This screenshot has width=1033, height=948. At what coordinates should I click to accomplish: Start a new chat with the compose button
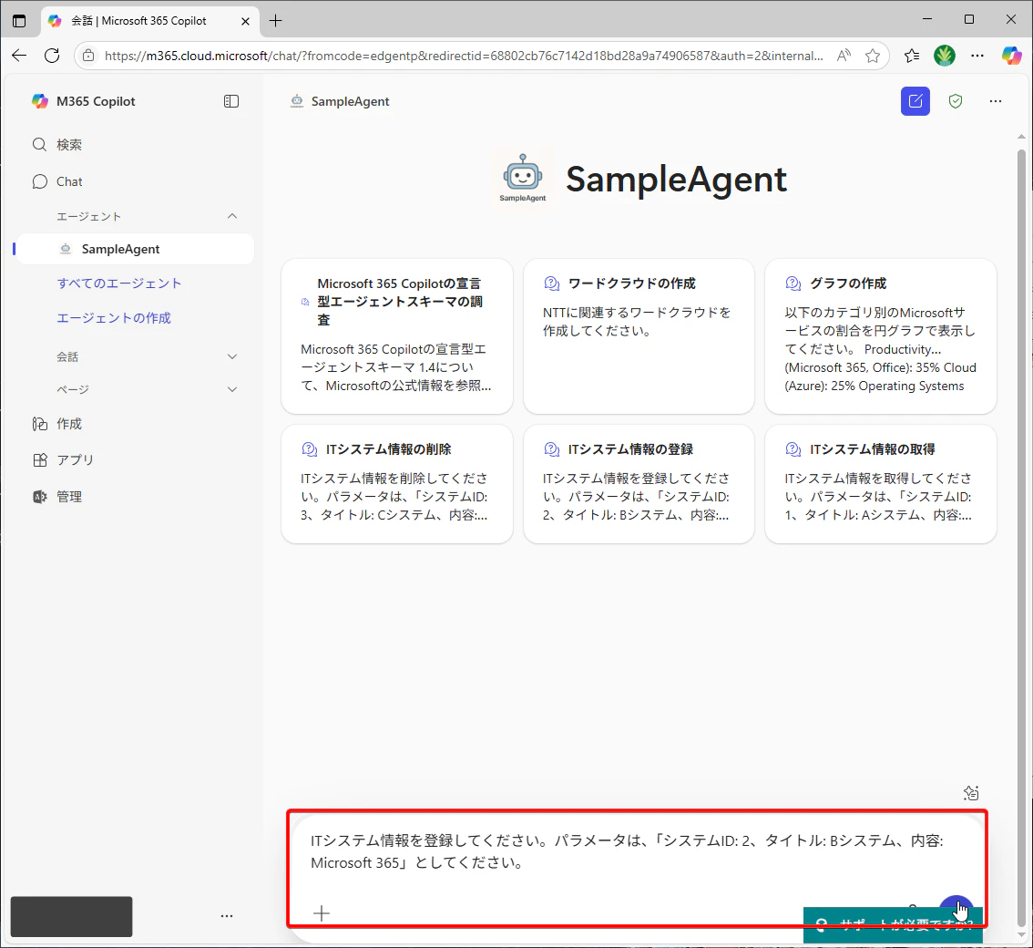tap(915, 101)
